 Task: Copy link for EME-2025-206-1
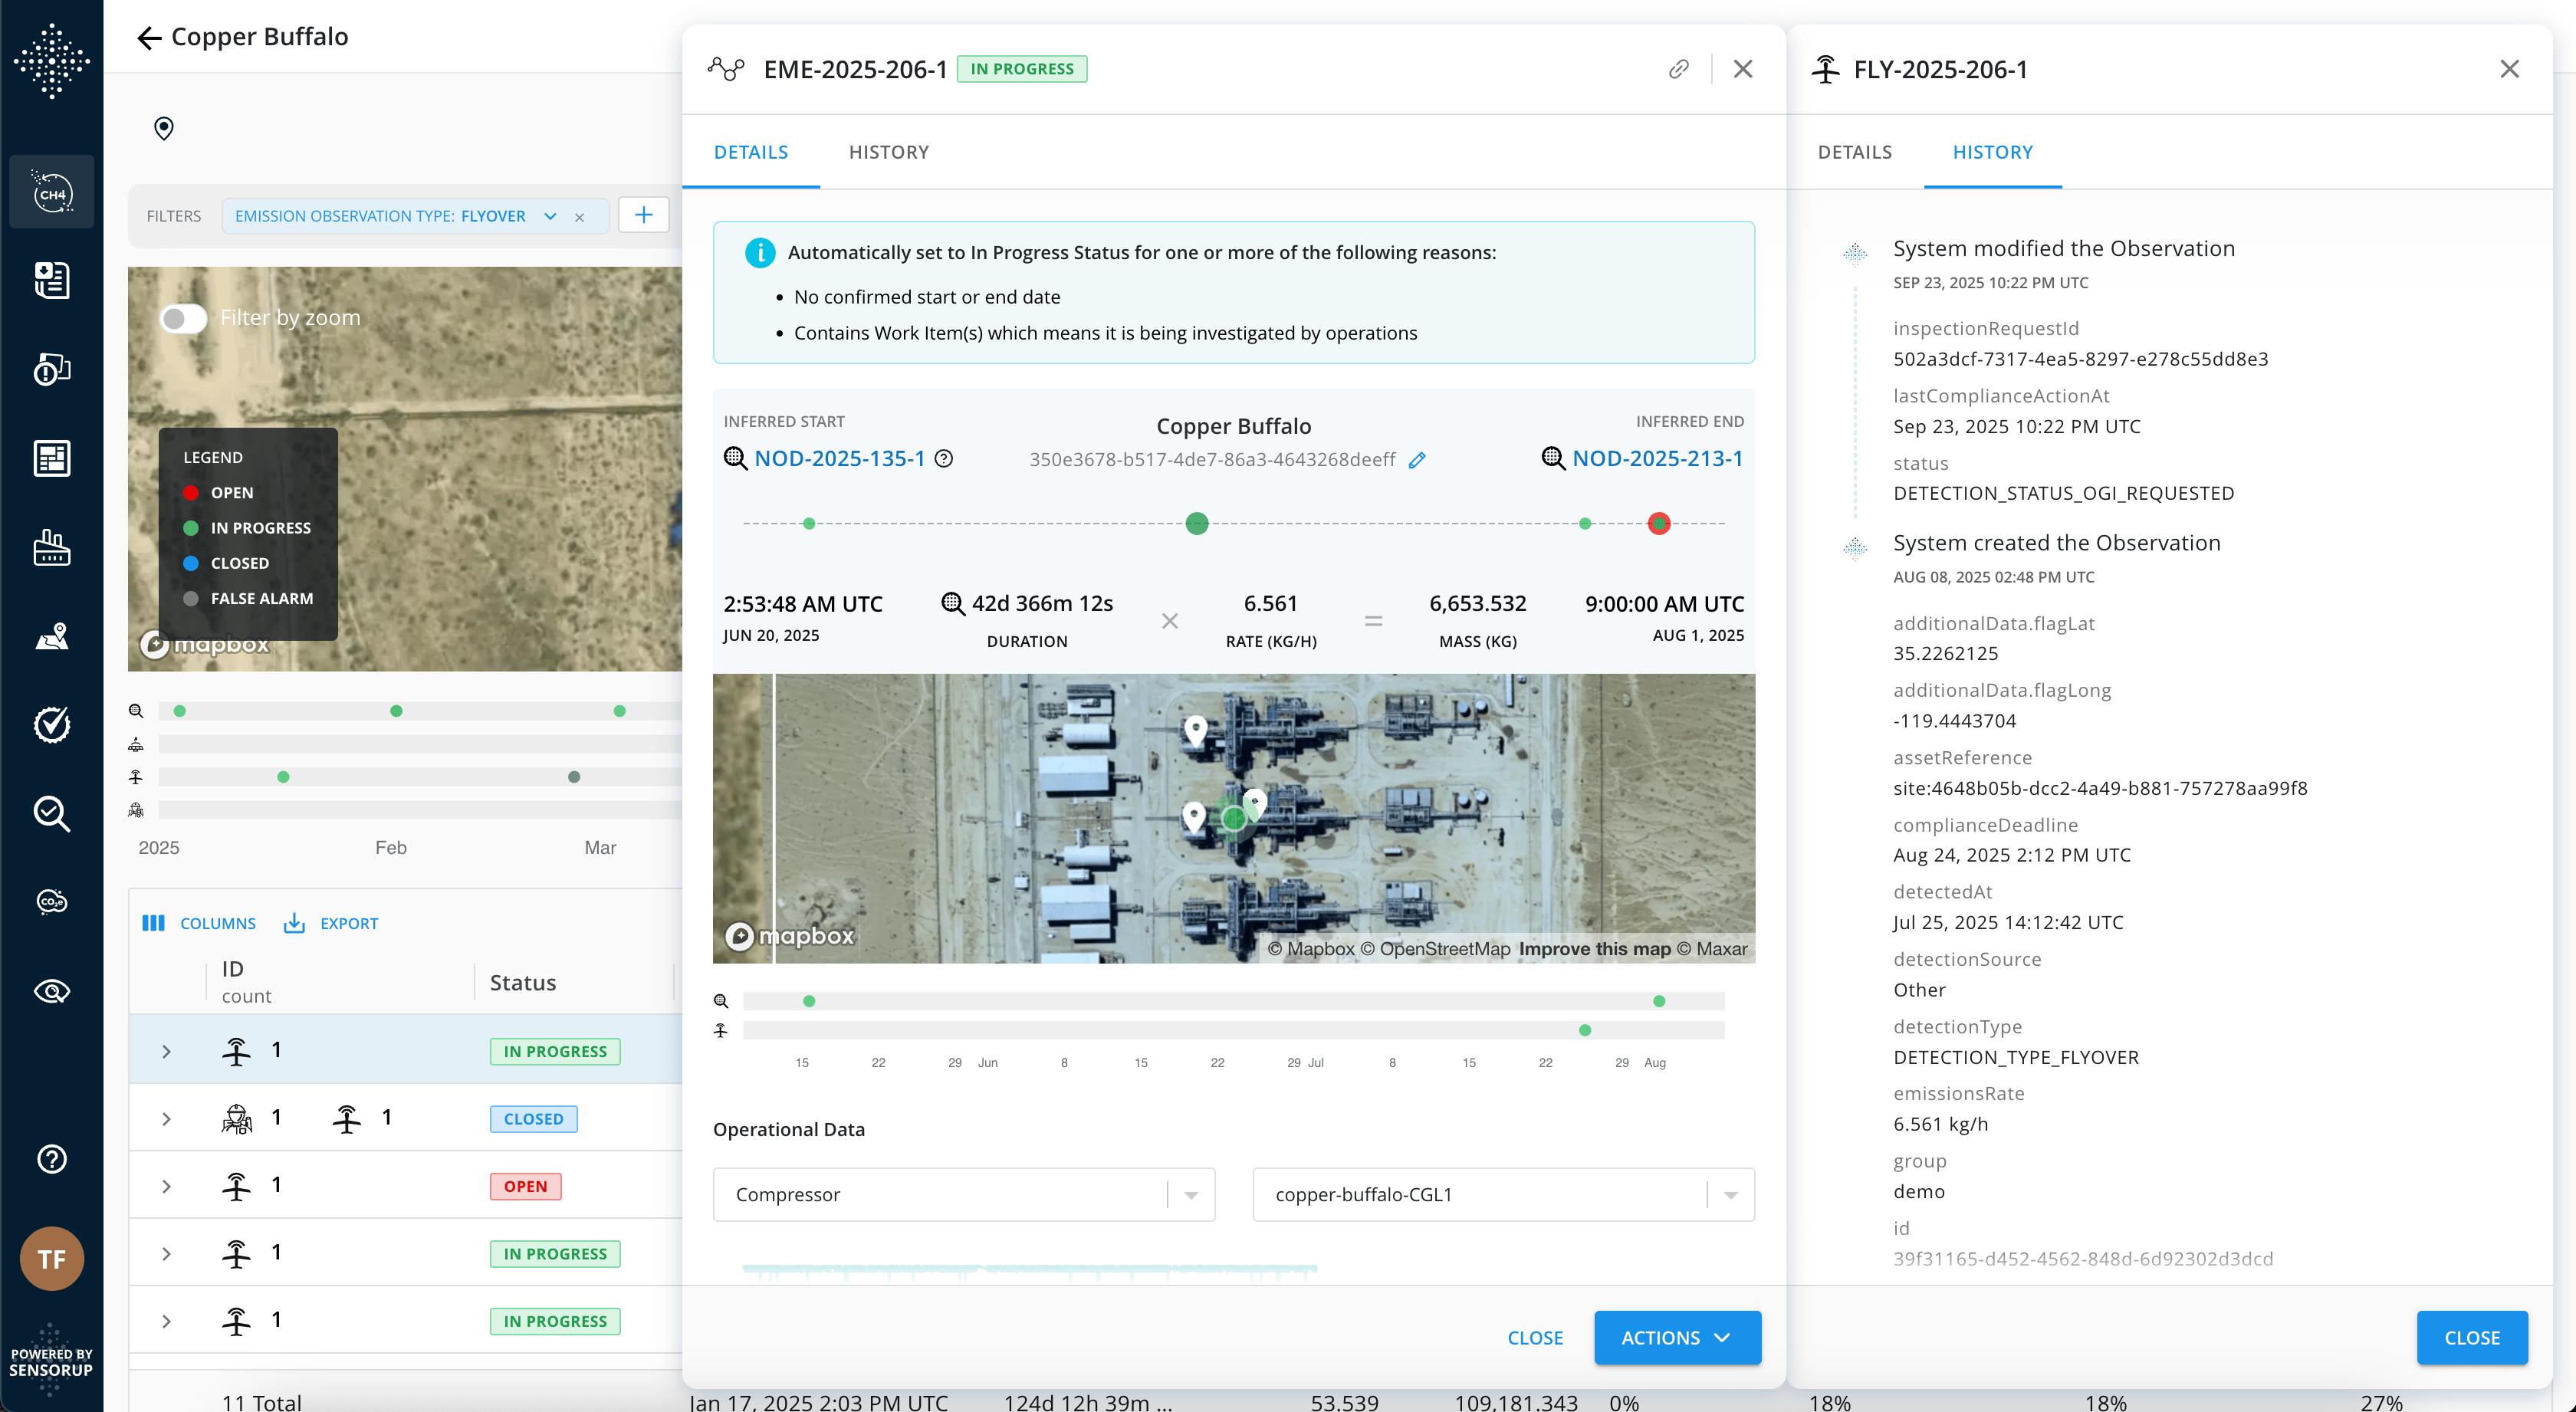[x=1679, y=69]
